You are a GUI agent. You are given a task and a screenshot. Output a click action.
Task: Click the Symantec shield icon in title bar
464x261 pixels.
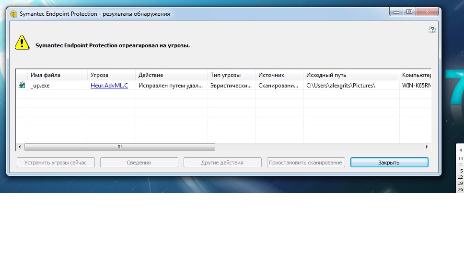(x=13, y=14)
